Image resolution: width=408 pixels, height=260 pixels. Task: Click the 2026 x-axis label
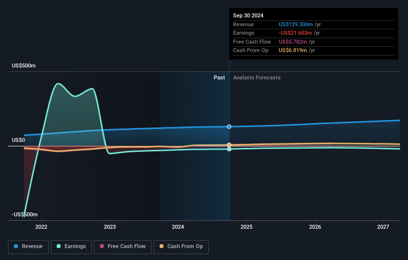[315, 227]
